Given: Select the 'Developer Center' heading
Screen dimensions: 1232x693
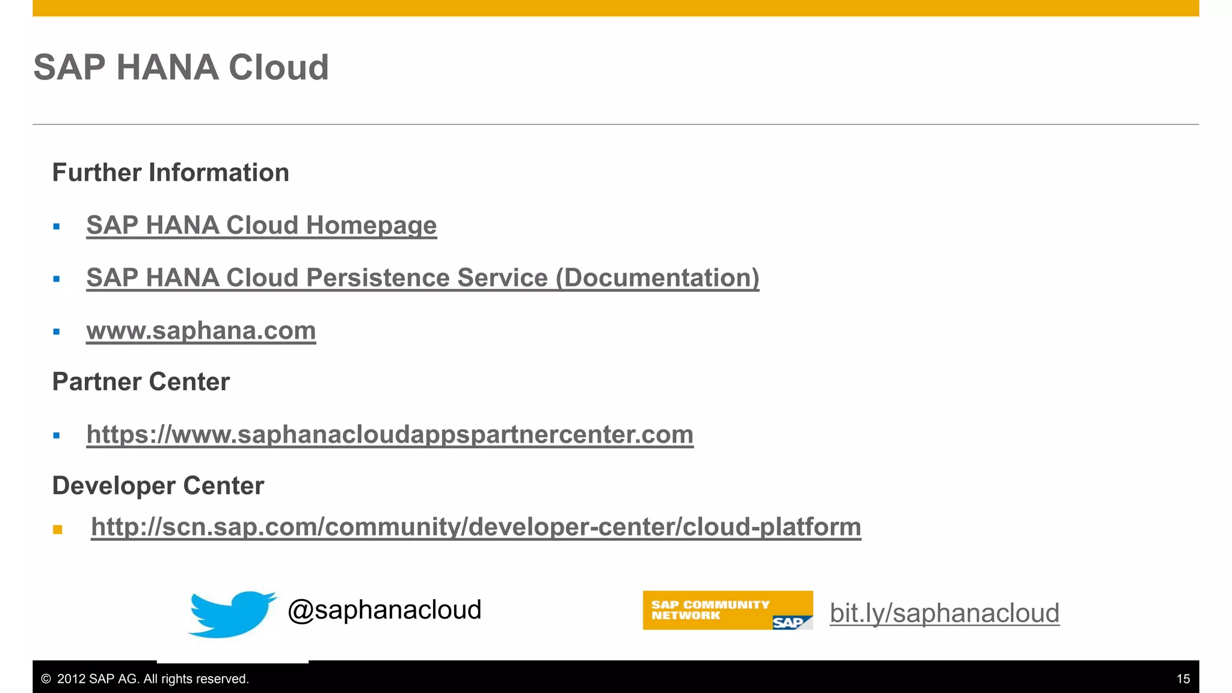Looking at the screenshot, I should [x=158, y=486].
